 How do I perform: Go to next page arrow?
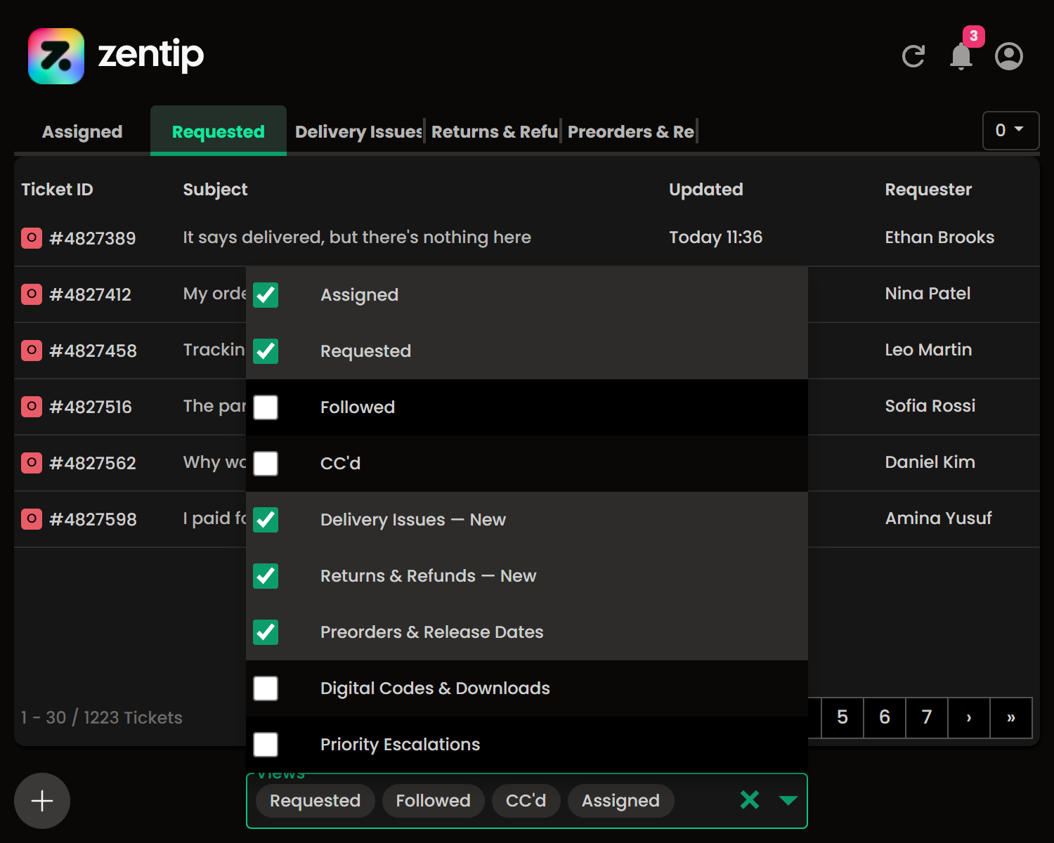(969, 717)
